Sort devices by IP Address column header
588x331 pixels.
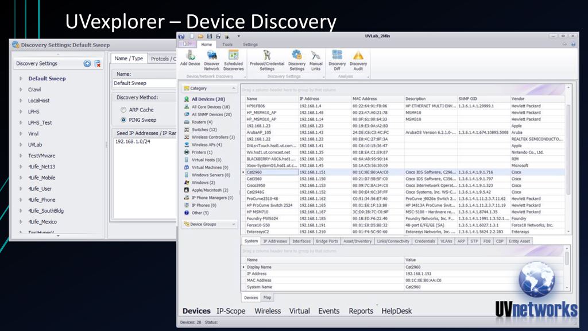324,99
